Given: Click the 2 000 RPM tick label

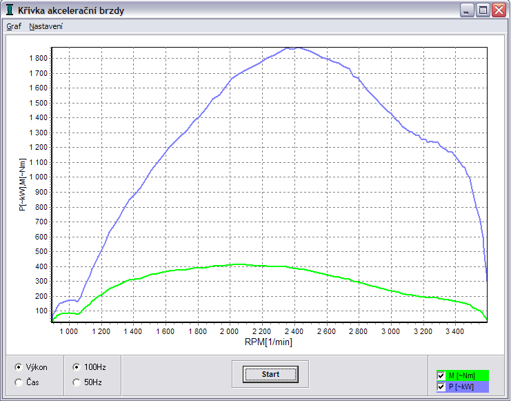Looking at the screenshot, I should coord(230,331).
